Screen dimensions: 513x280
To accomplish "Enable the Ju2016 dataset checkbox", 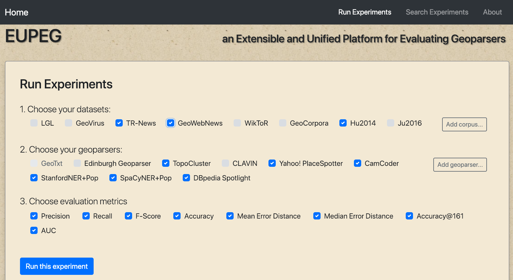I will 391,123.
